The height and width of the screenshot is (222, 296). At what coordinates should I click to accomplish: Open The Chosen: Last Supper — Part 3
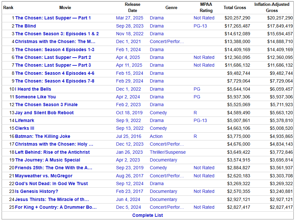[53, 65]
